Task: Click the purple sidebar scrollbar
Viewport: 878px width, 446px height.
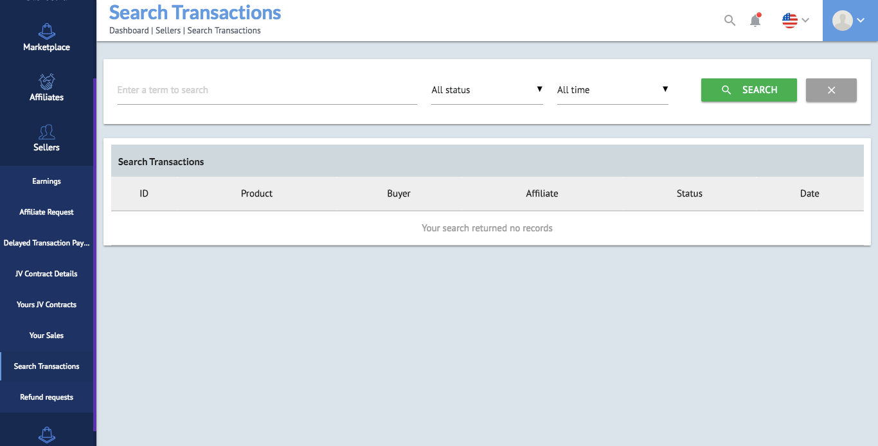Action: pos(94,254)
